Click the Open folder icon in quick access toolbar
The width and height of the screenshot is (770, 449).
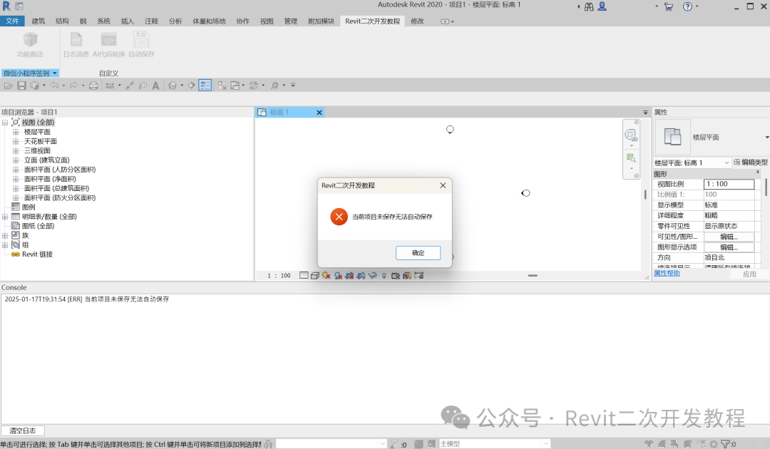click(9, 86)
